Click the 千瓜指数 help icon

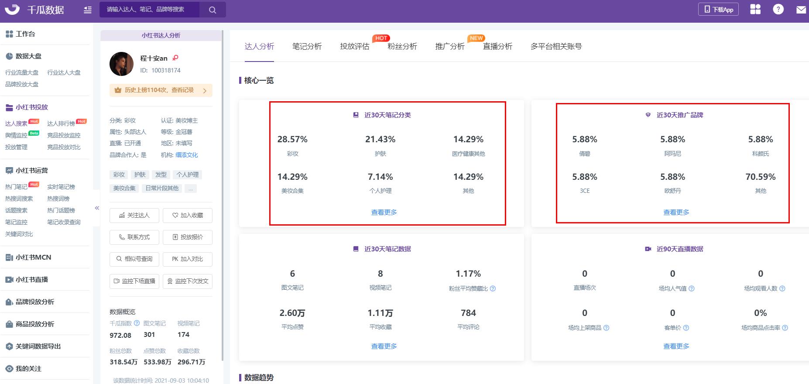pos(137,323)
